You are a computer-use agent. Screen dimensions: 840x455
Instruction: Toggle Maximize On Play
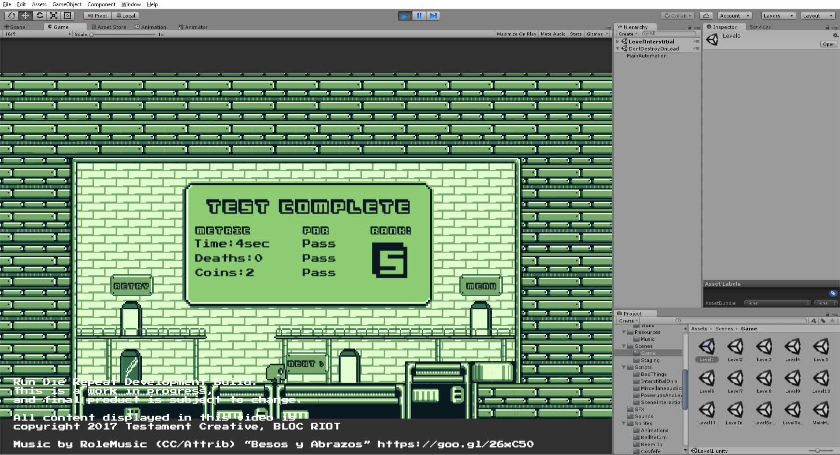(x=516, y=34)
